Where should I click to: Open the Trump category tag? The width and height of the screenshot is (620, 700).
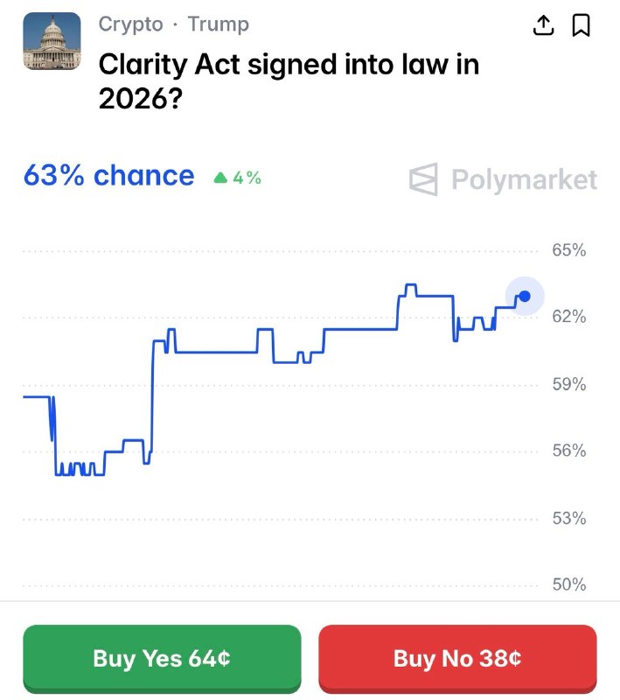coord(218,24)
